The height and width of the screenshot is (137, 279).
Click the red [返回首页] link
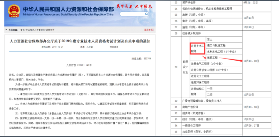pyautogui.click(x=149, y=30)
